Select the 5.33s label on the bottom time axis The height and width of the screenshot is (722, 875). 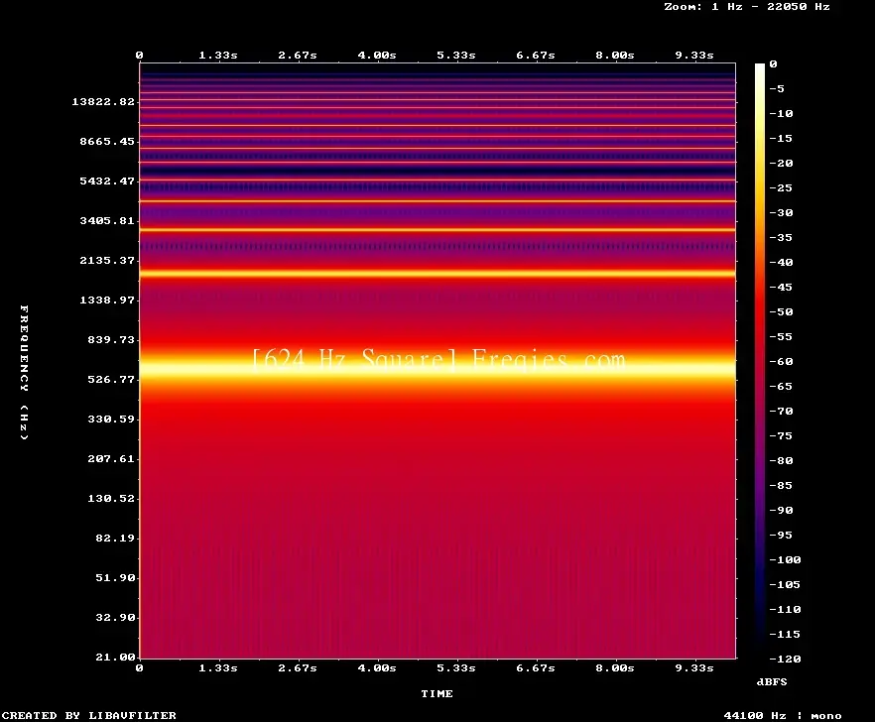coord(456,667)
